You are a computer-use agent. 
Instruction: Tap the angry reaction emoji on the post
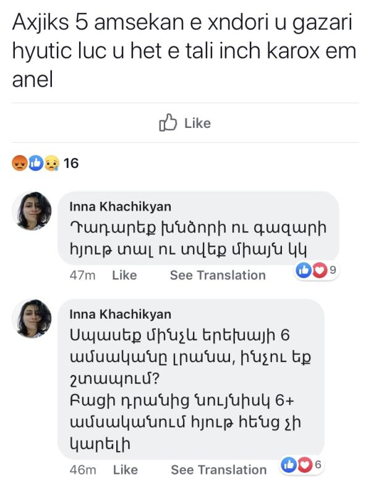tap(19, 163)
